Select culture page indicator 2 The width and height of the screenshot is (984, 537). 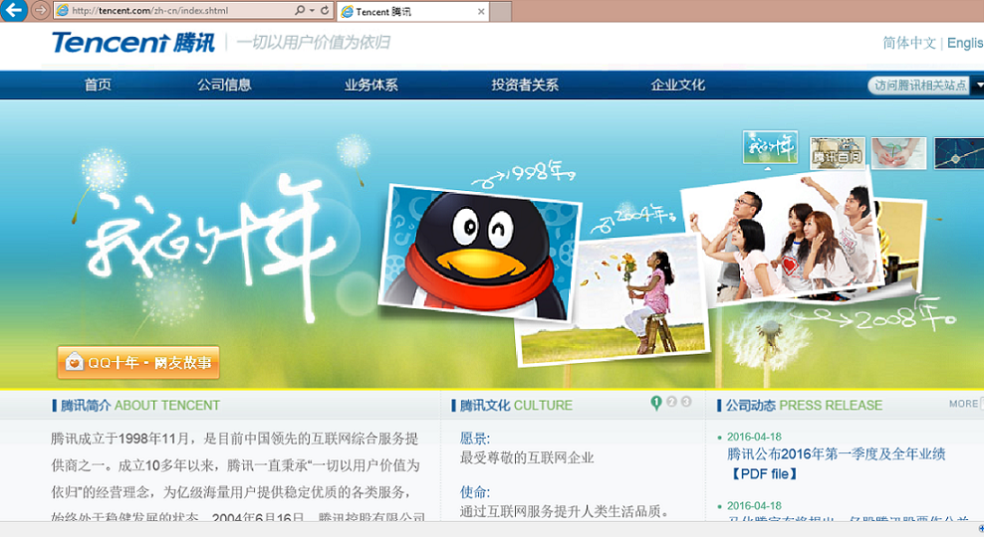(671, 402)
